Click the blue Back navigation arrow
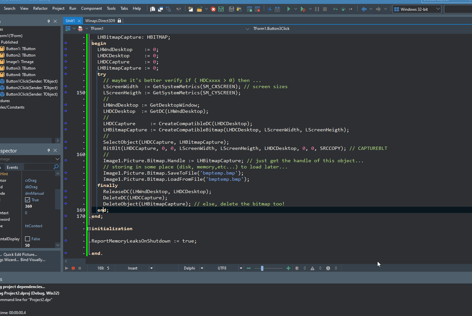The width and height of the screenshot is (472, 316). 364,9
